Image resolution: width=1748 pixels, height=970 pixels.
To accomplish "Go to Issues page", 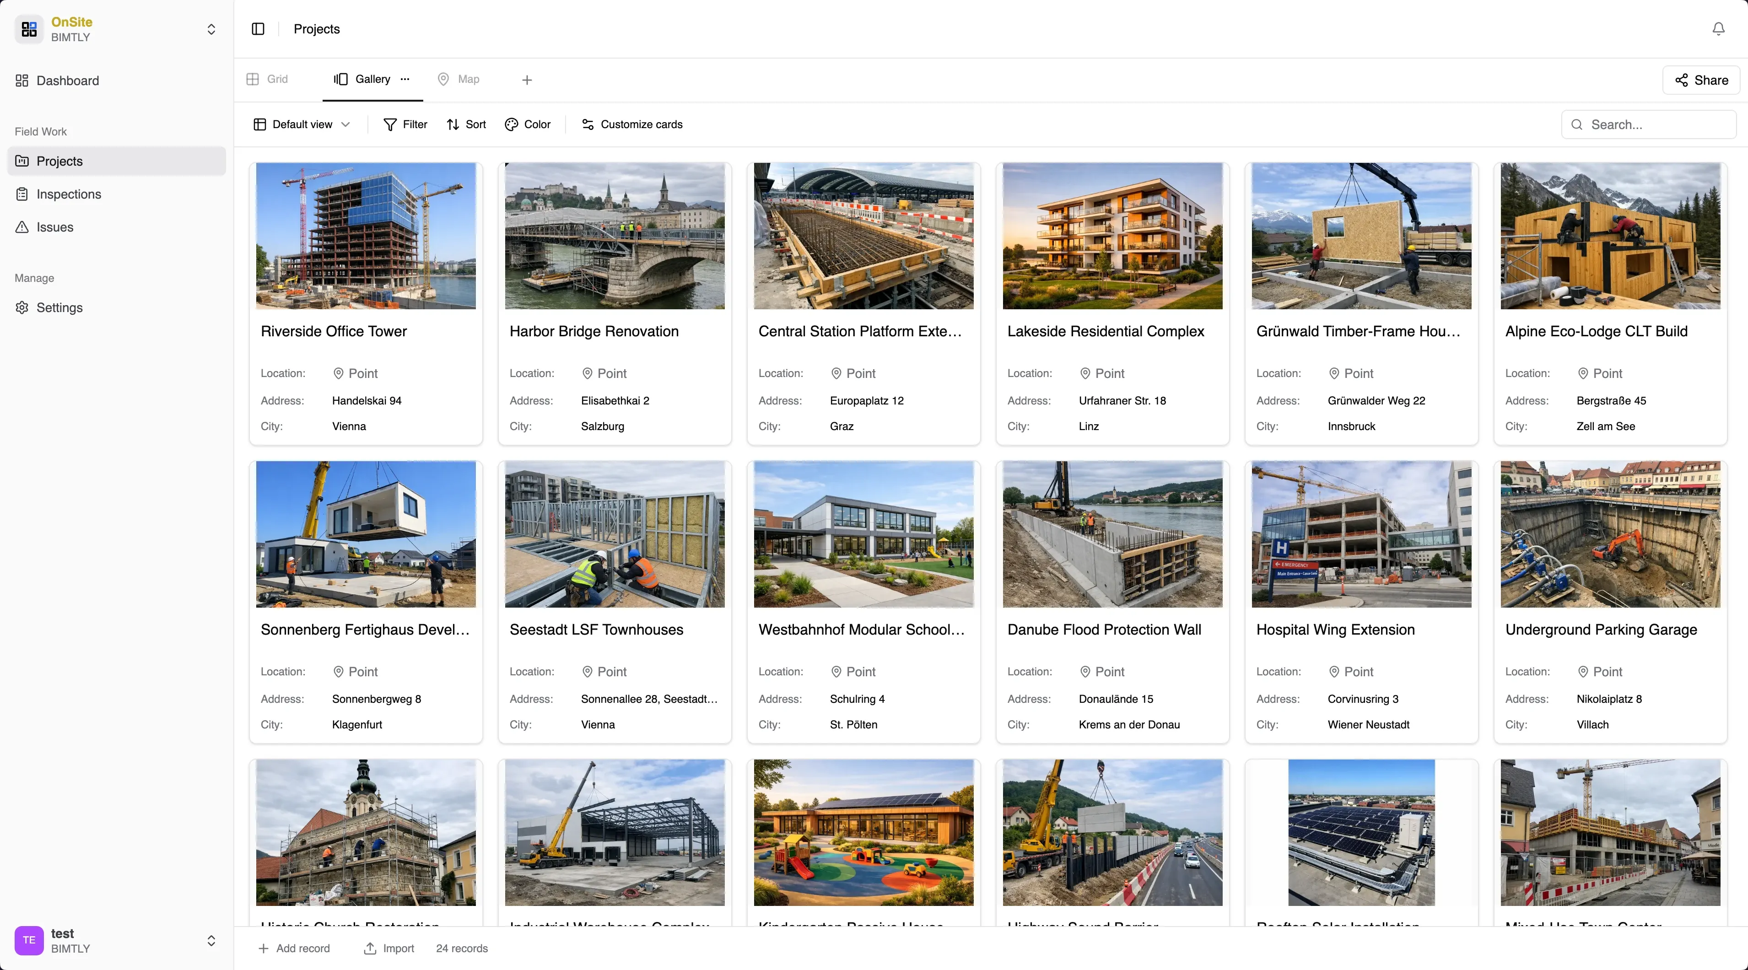I will click(54, 227).
